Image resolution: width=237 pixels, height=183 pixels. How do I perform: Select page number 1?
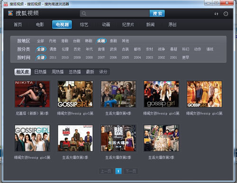click(x=118, y=171)
